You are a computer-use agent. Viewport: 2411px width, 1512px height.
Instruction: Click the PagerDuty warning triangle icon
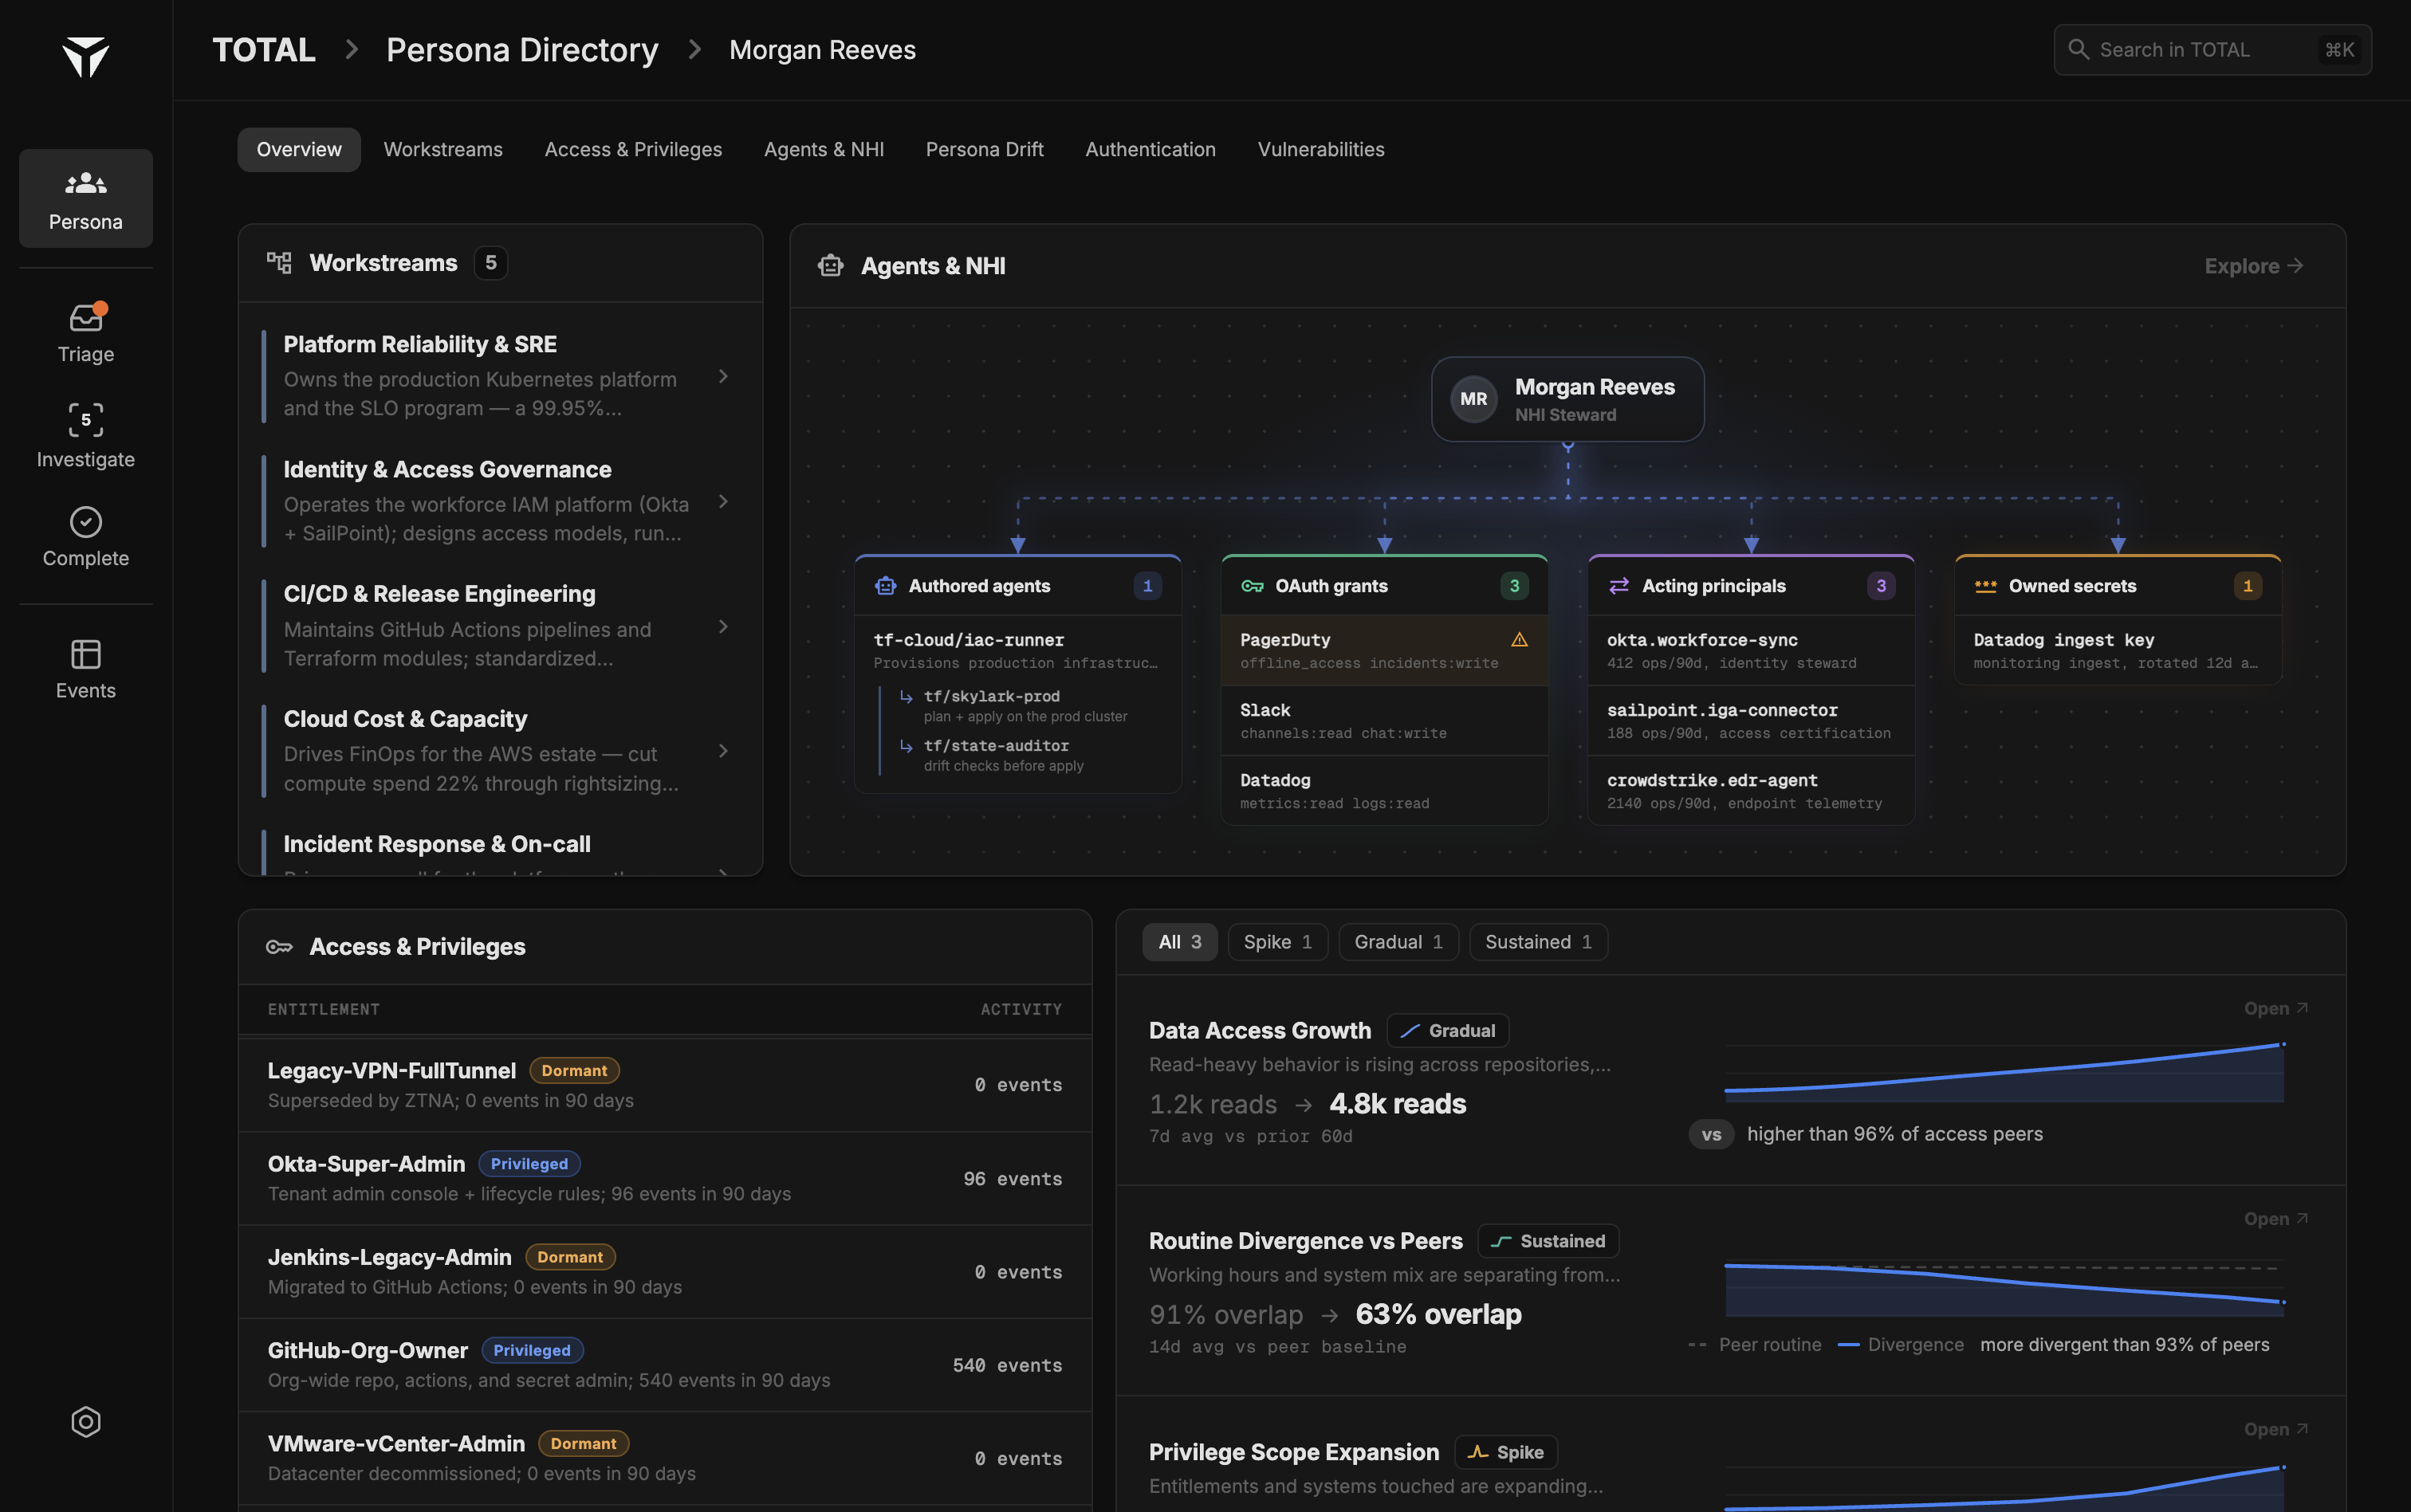1519,639
